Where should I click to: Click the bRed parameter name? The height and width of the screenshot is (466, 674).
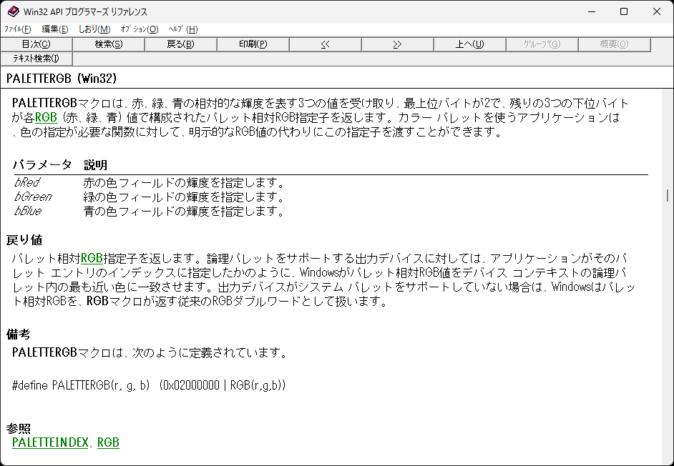point(27,182)
